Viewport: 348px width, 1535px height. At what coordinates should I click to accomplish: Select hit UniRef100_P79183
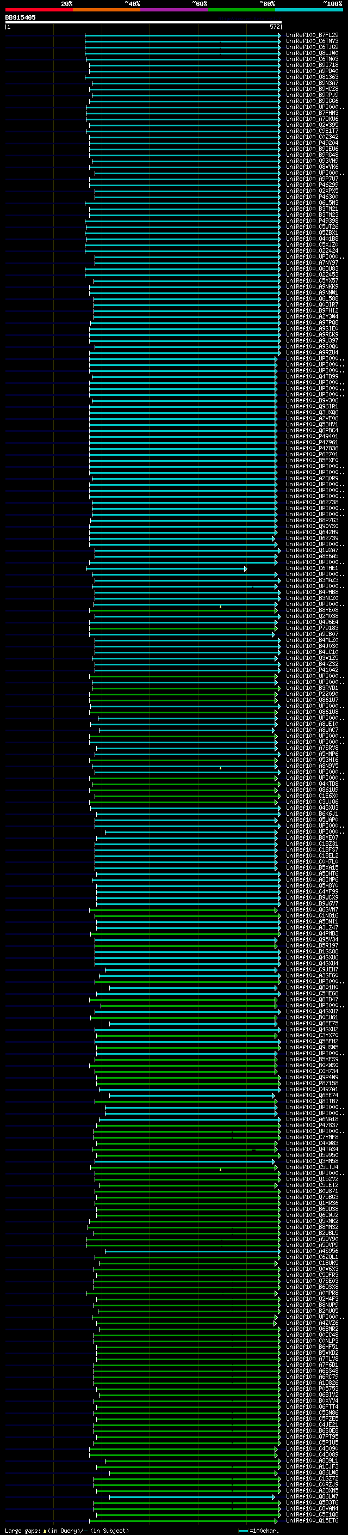click(x=312, y=628)
